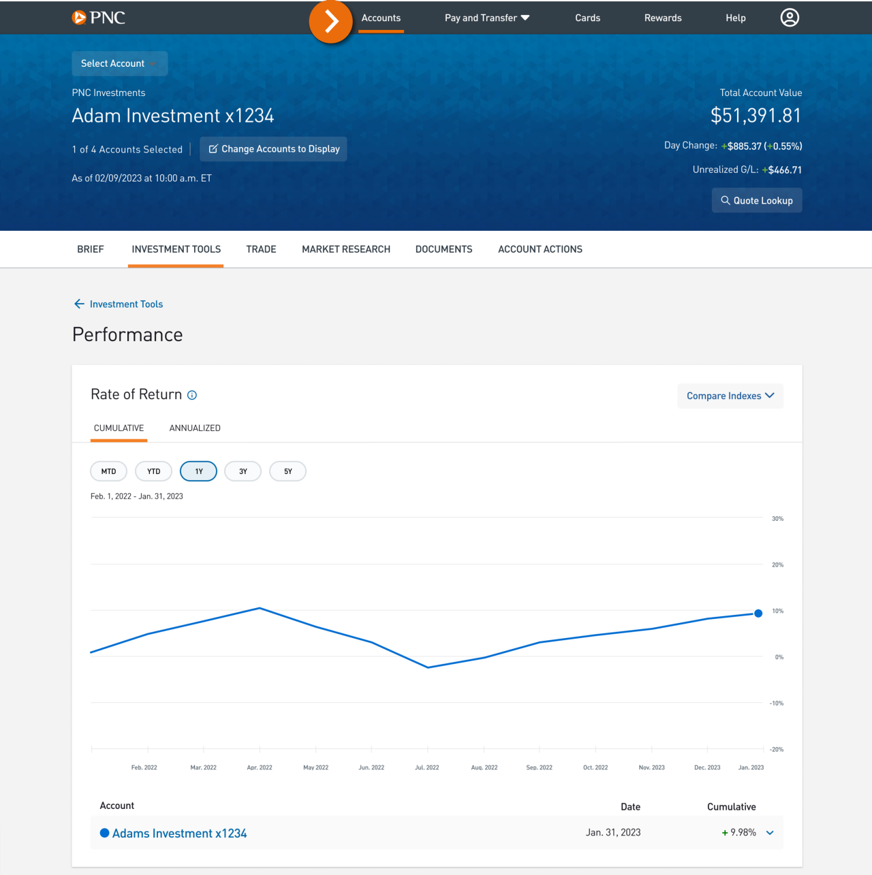Open the Pay and Transfer menu
The height and width of the screenshot is (875, 872).
pos(486,18)
